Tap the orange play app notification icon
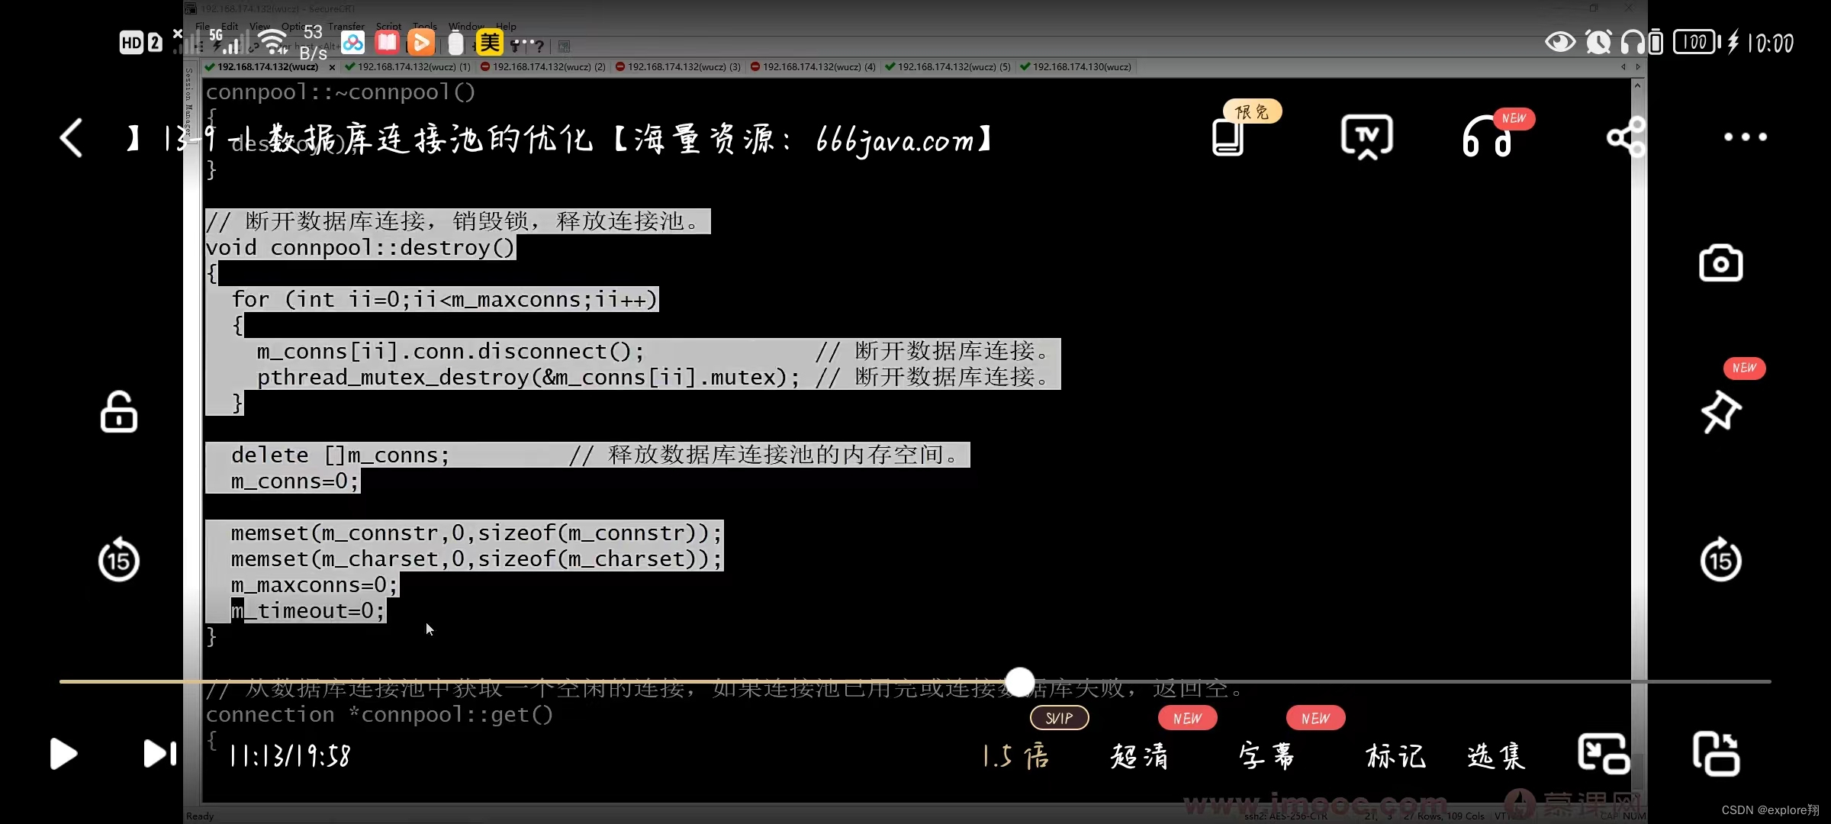 421,43
